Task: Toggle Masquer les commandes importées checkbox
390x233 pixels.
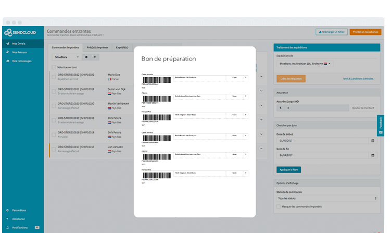Action: point(279,206)
